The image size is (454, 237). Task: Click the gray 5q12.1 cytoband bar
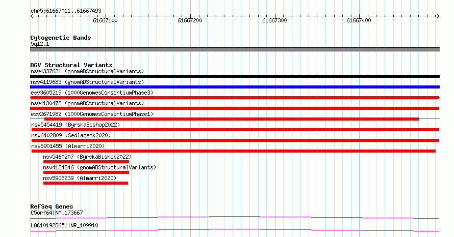coord(235,49)
